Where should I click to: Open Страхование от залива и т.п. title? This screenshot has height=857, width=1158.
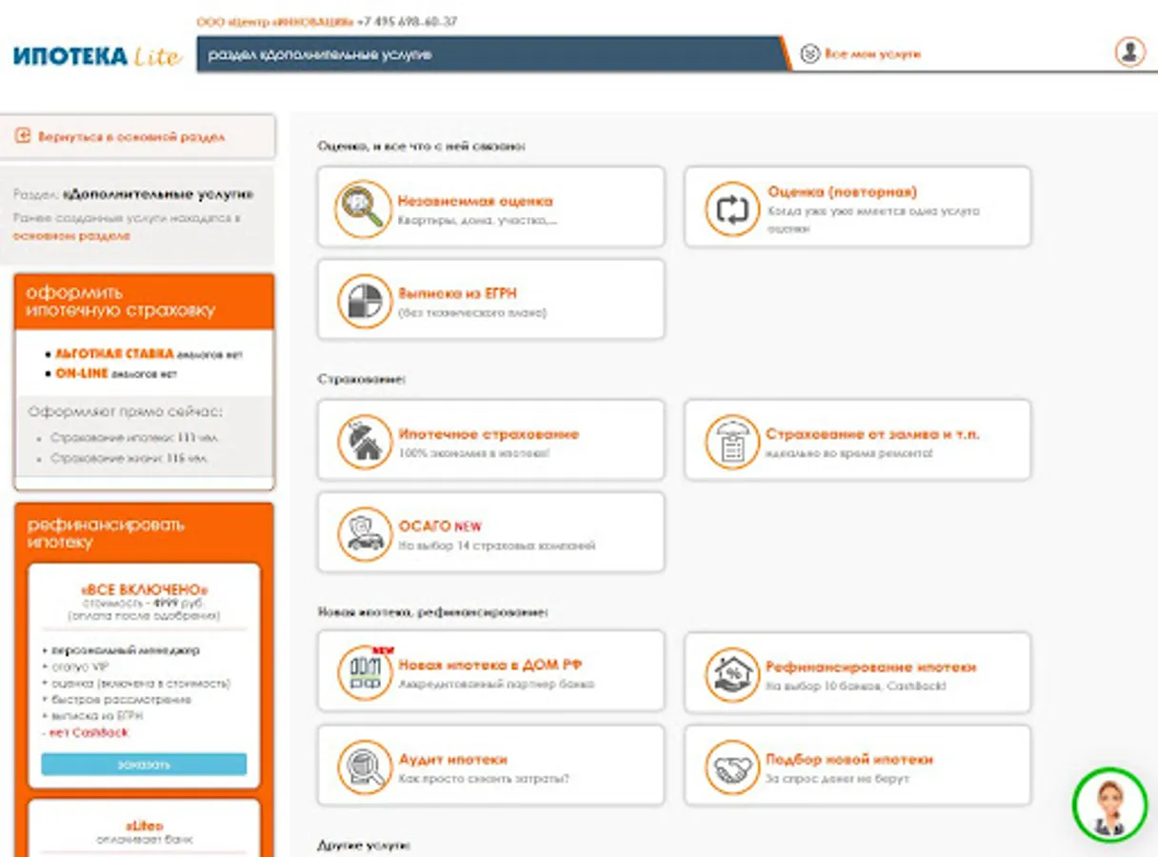click(872, 434)
